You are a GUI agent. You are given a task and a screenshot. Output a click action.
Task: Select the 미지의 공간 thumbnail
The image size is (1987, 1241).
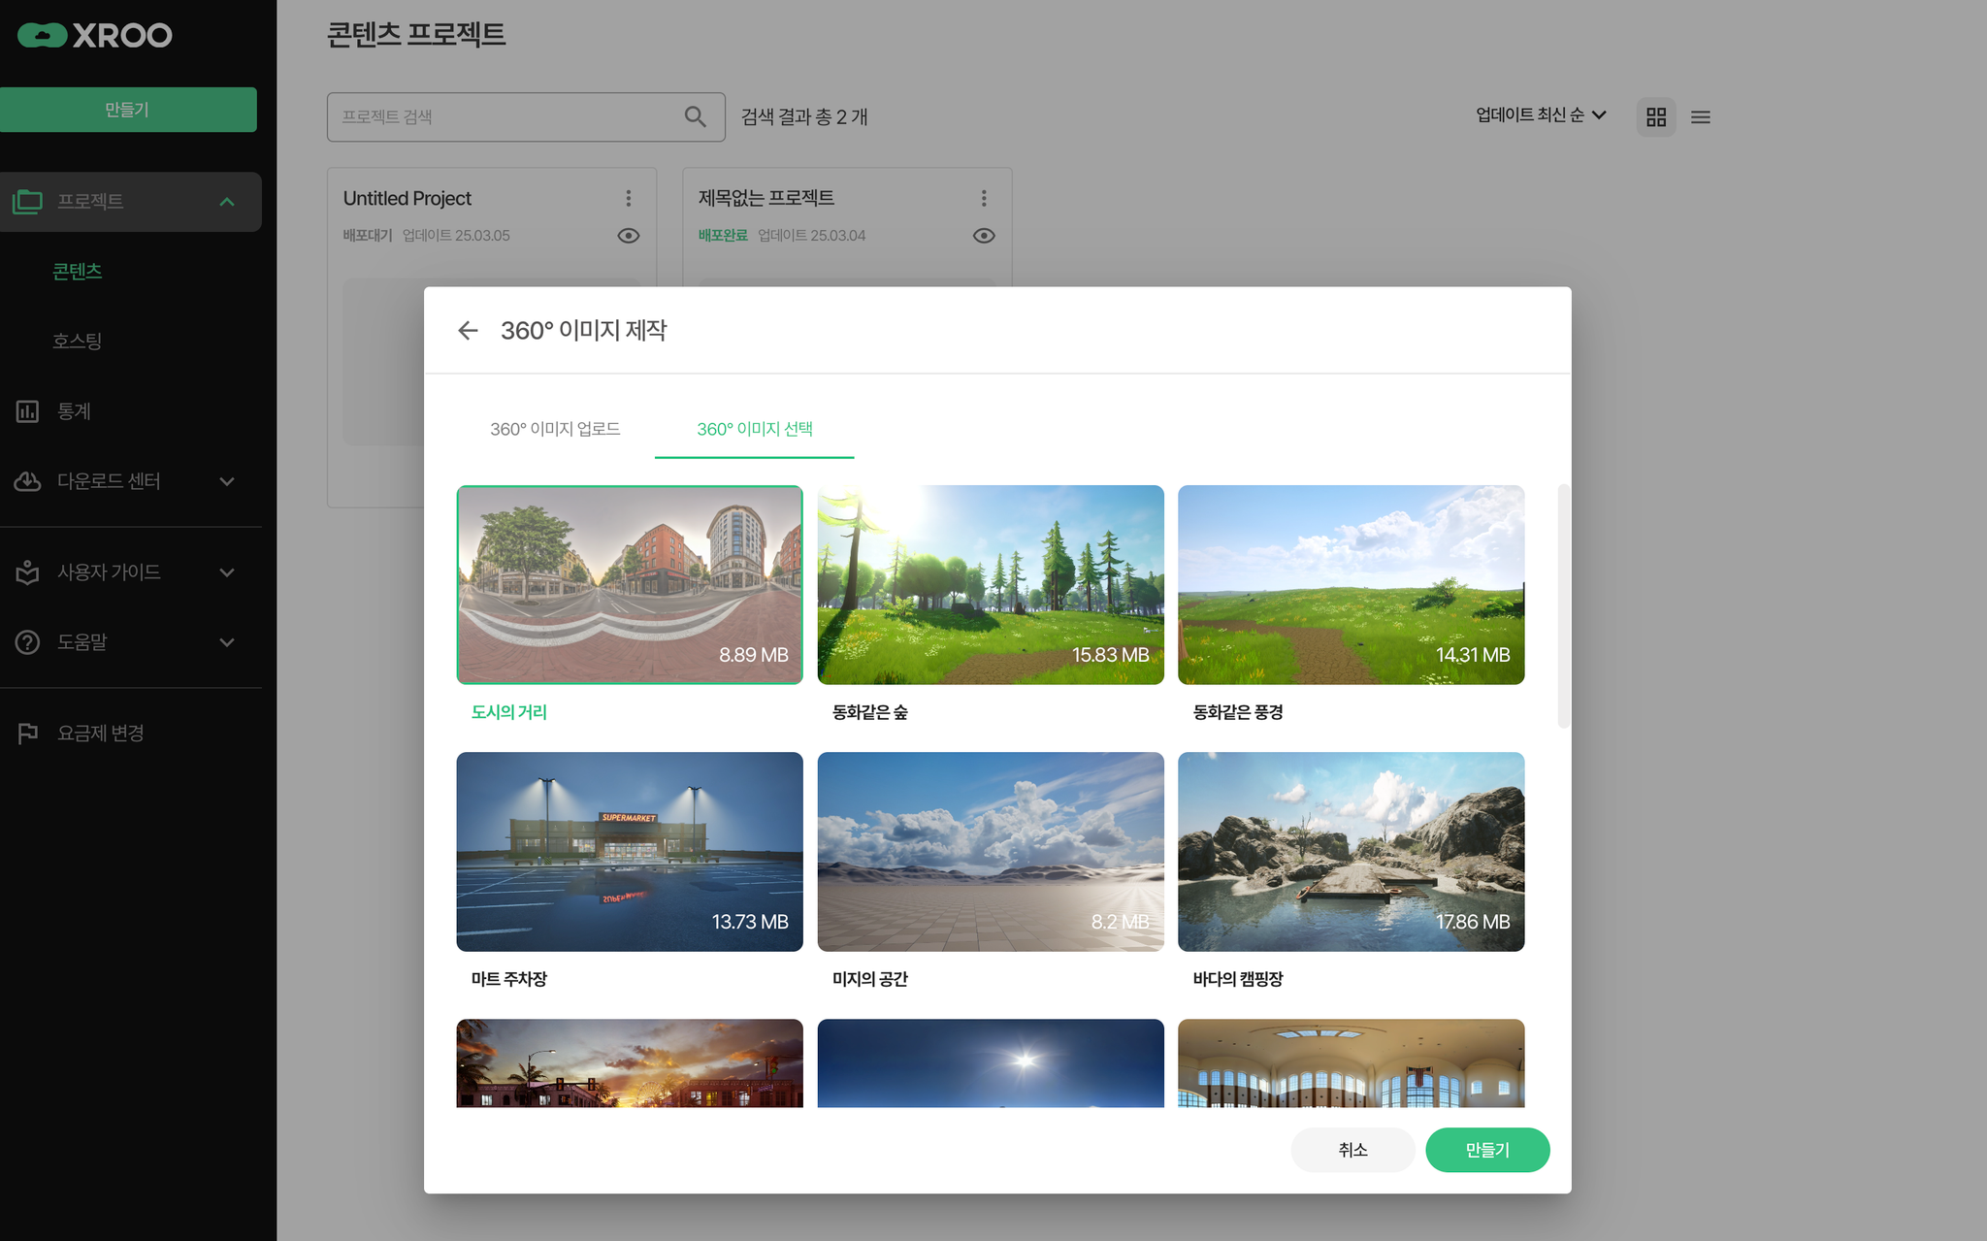(x=991, y=852)
